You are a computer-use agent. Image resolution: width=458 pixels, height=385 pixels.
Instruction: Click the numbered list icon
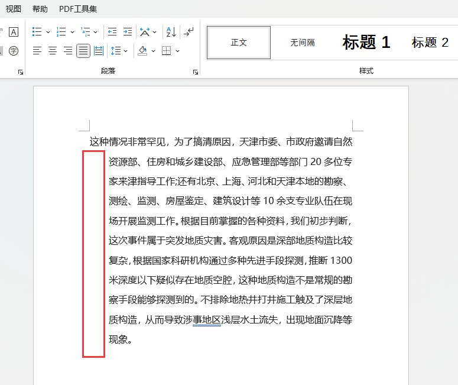pyautogui.click(x=61, y=32)
